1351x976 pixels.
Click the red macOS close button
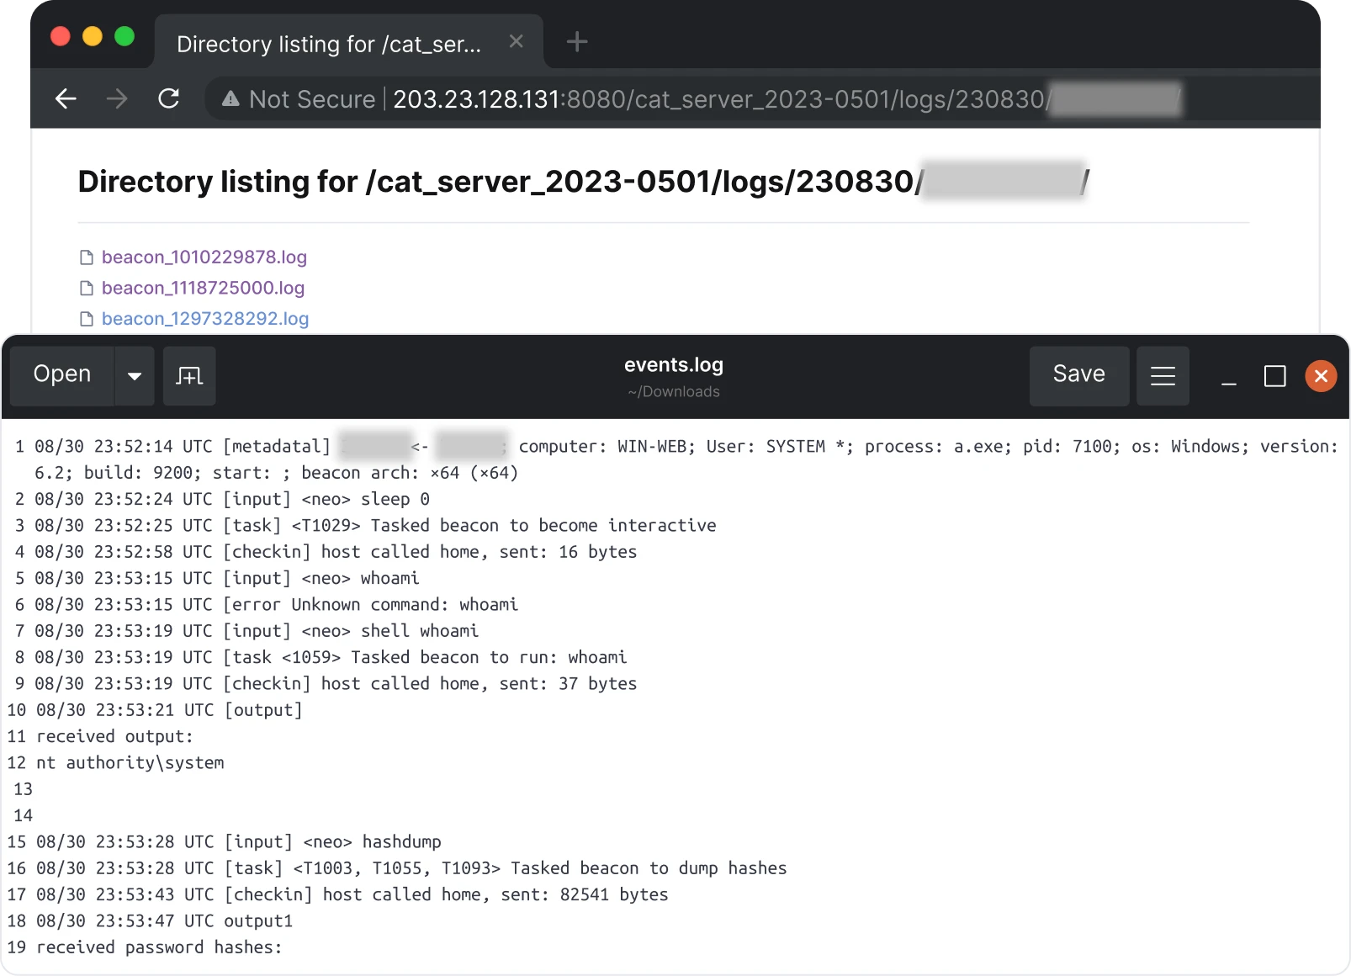61,36
